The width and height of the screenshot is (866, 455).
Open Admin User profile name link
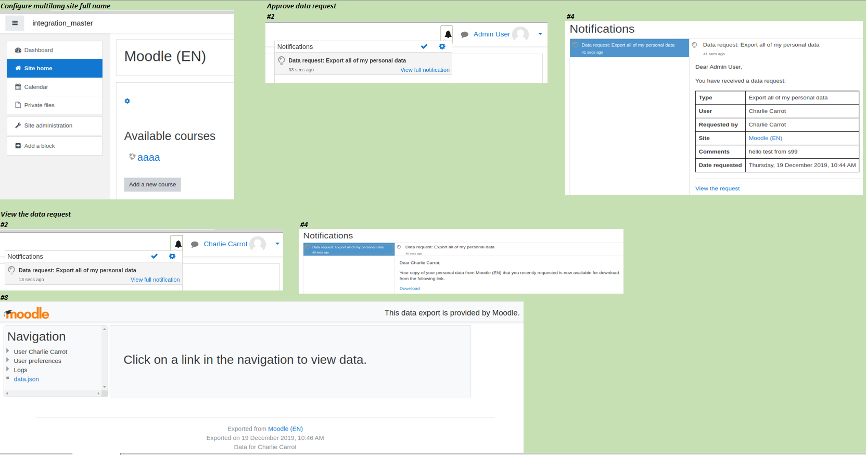492,34
